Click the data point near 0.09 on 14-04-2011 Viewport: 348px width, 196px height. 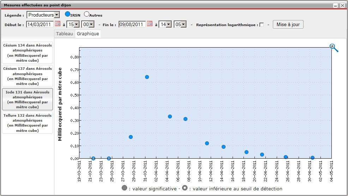pyautogui.click(x=223, y=147)
